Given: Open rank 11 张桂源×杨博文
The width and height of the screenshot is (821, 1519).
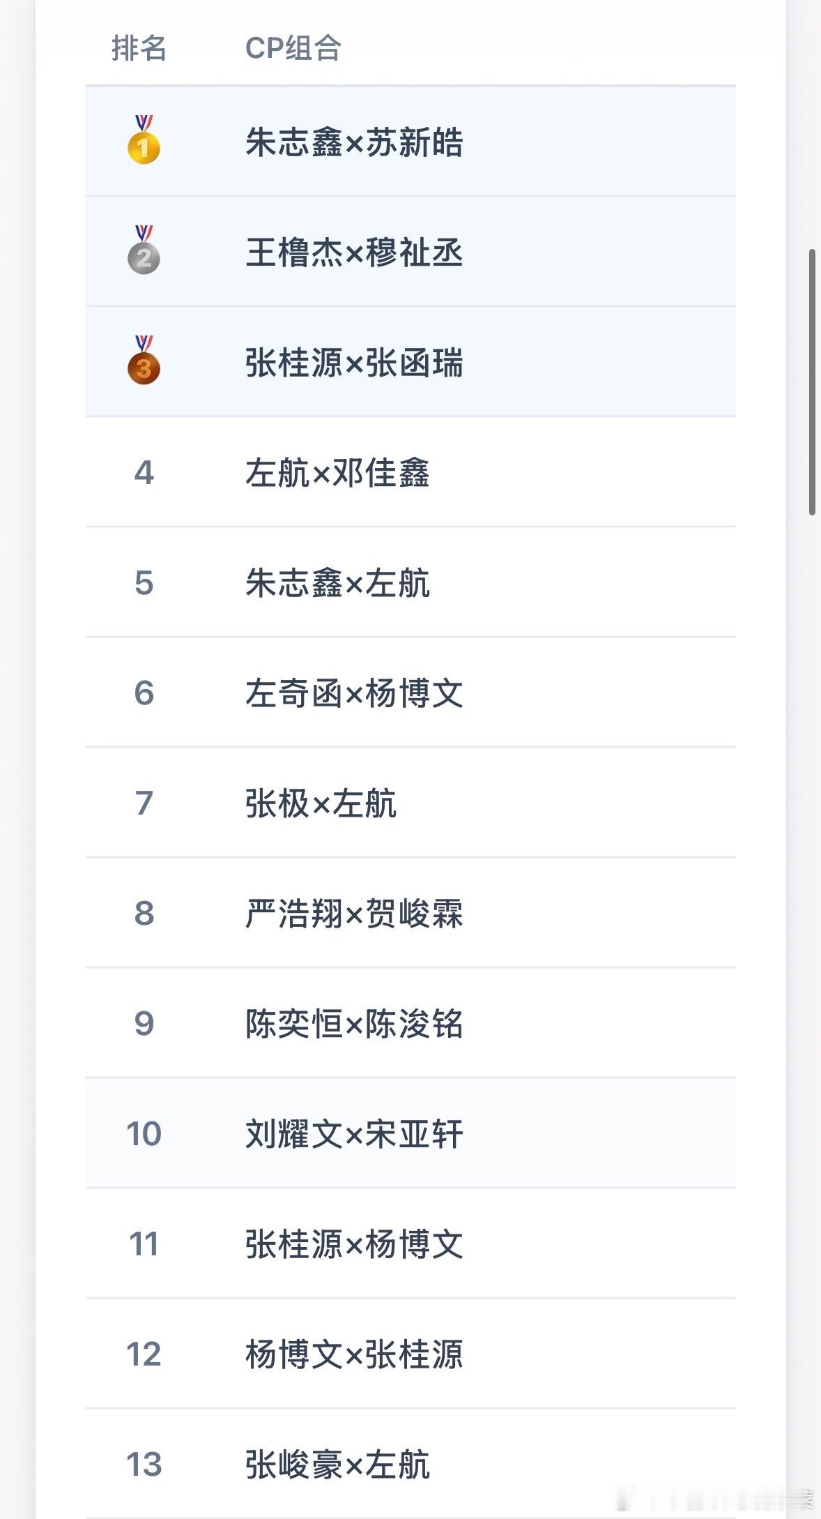Looking at the screenshot, I should [x=410, y=1244].
